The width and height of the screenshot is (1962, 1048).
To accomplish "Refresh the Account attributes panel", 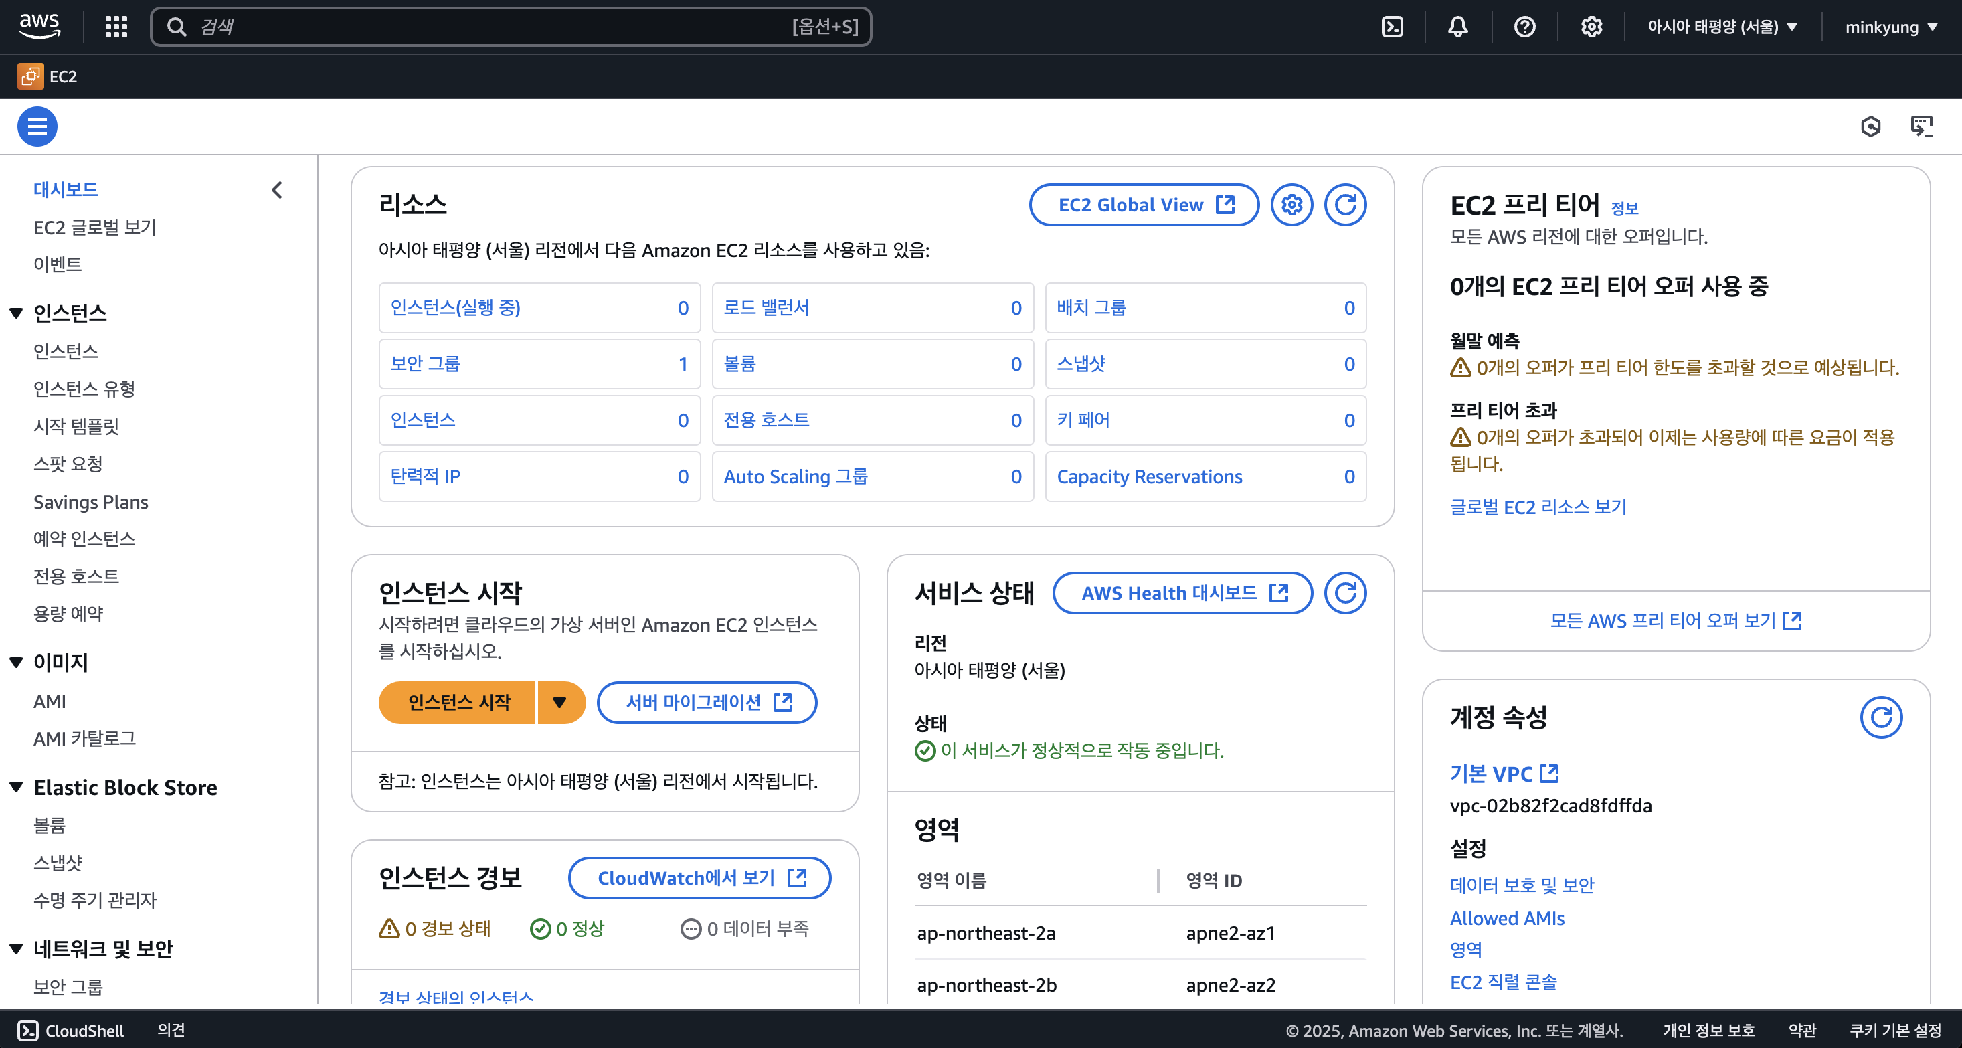I will point(1881,717).
